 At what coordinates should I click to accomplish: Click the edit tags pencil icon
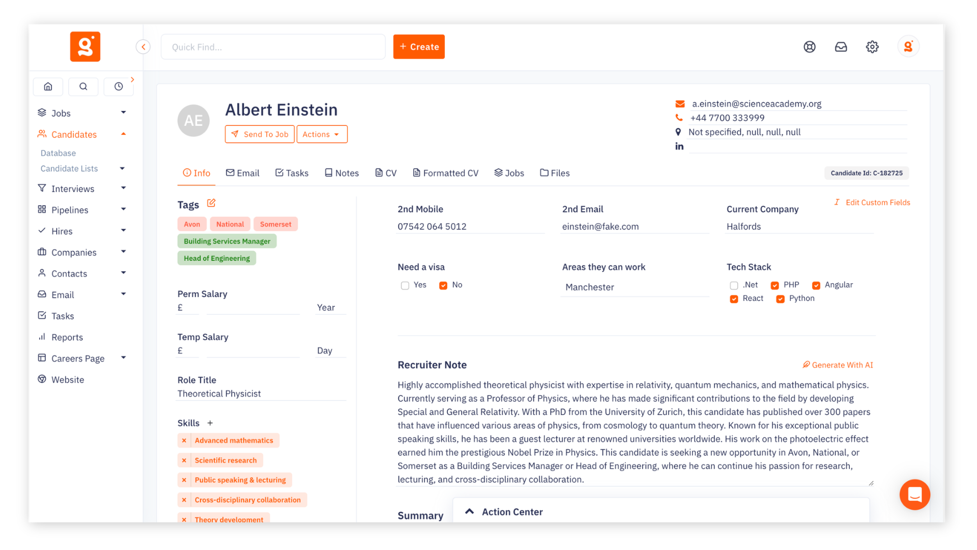[211, 203]
